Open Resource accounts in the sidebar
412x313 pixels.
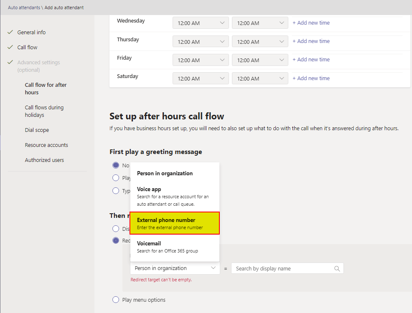[46, 145]
